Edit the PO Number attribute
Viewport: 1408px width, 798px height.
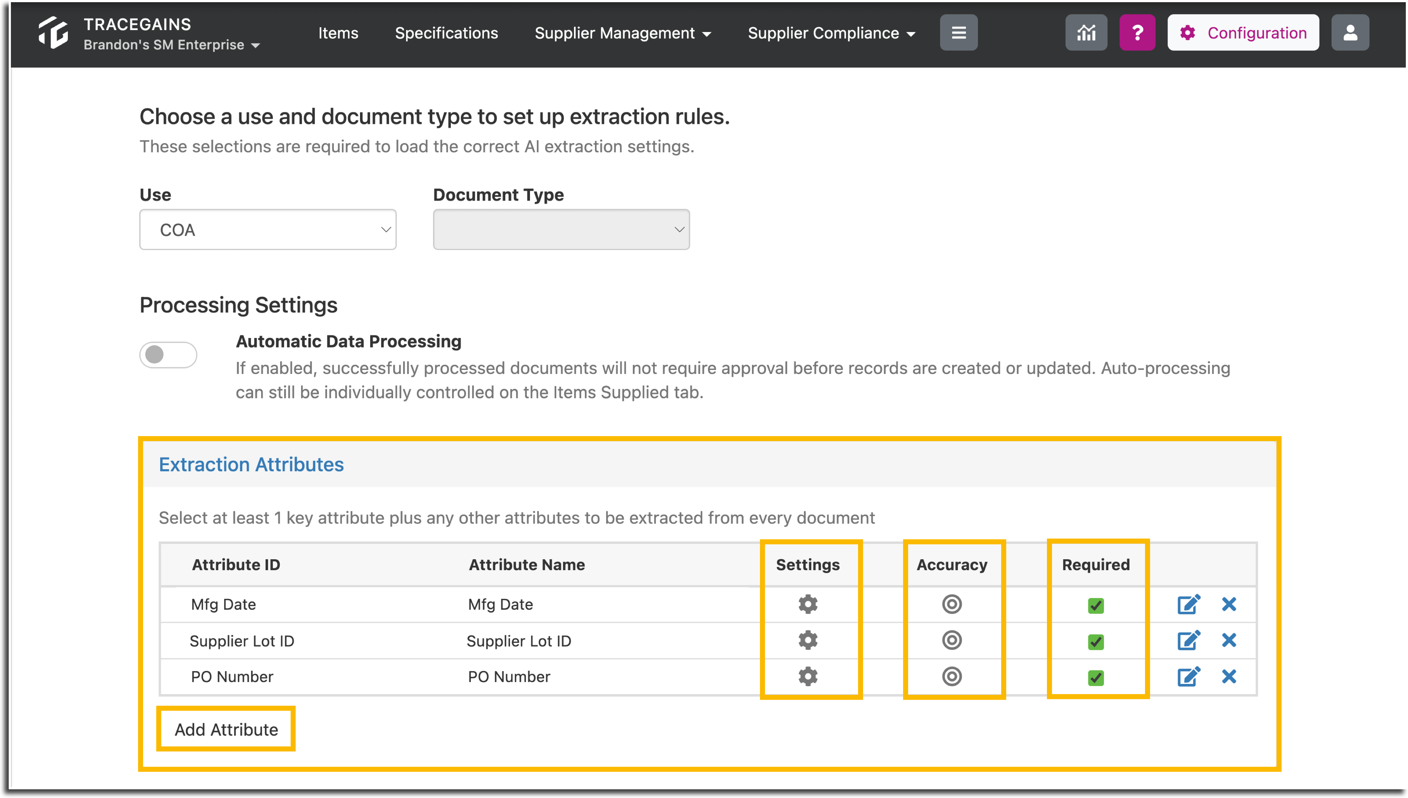(1189, 676)
